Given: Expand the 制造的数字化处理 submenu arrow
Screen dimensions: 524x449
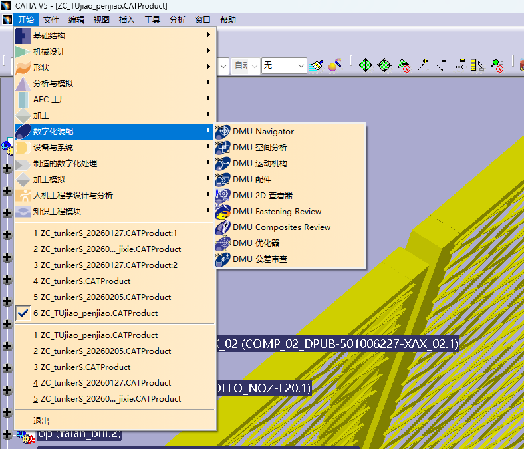Looking at the screenshot, I should click(x=209, y=162).
